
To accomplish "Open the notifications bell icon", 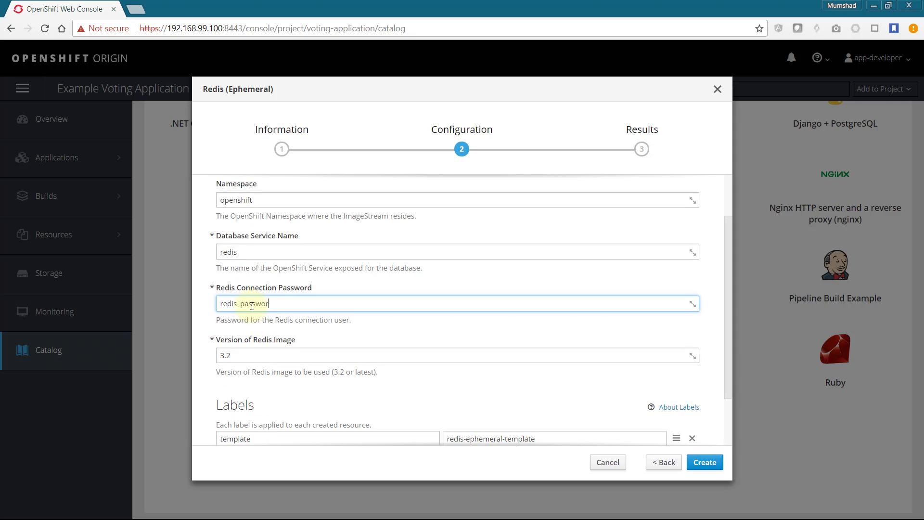I will pos(791,58).
